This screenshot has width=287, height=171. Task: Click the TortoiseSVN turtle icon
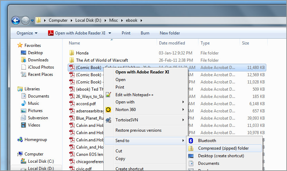tap(108, 120)
